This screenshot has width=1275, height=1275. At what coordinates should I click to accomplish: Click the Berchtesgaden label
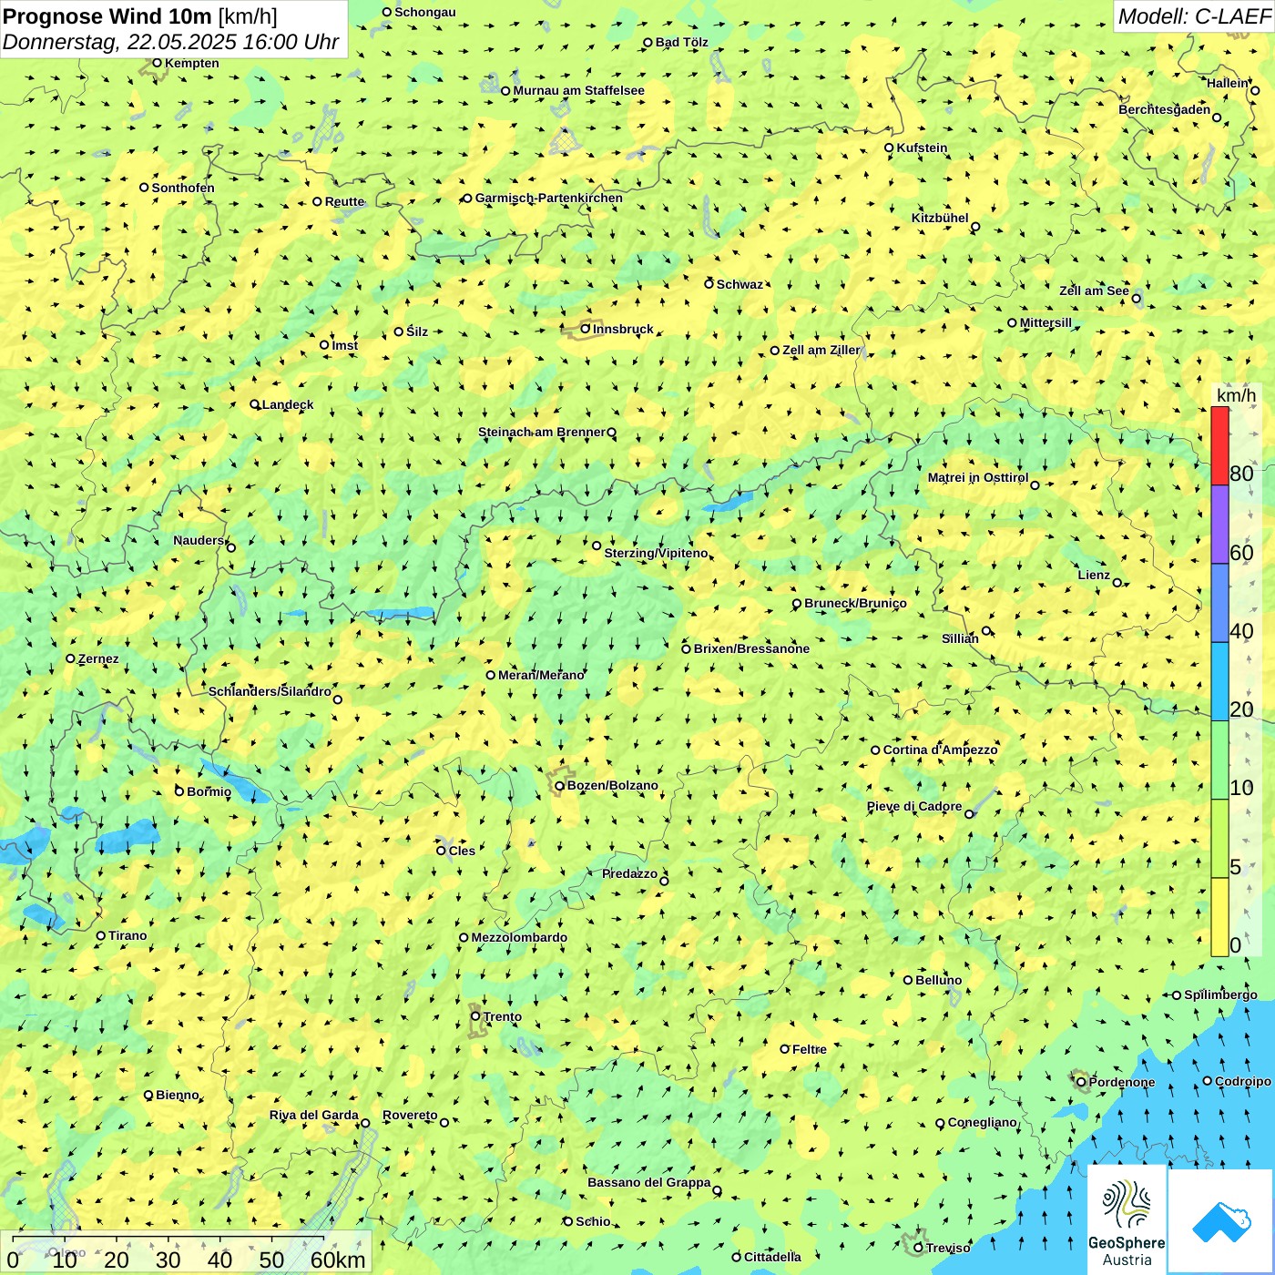[x=1165, y=109]
